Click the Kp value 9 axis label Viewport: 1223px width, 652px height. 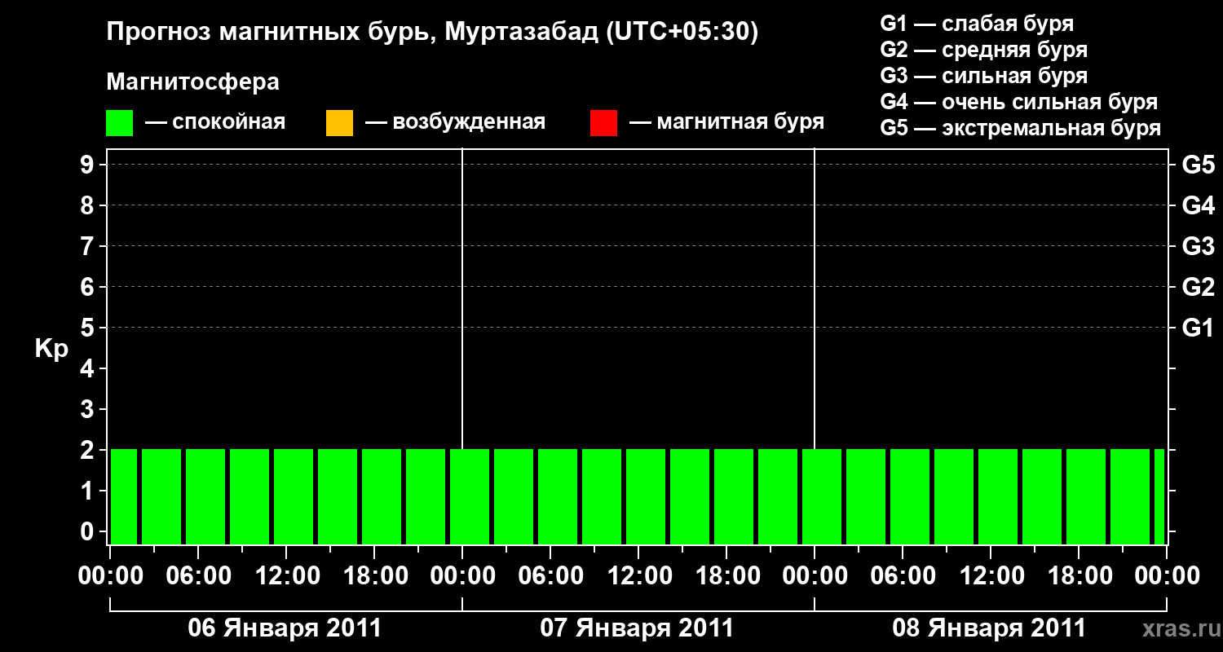point(88,165)
